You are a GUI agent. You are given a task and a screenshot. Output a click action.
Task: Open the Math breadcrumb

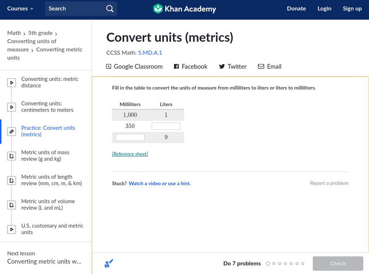tap(14, 33)
